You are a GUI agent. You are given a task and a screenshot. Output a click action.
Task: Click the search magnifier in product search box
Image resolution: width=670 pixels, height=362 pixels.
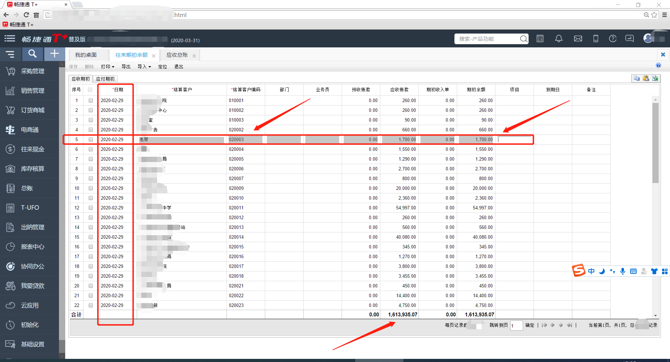point(523,39)
